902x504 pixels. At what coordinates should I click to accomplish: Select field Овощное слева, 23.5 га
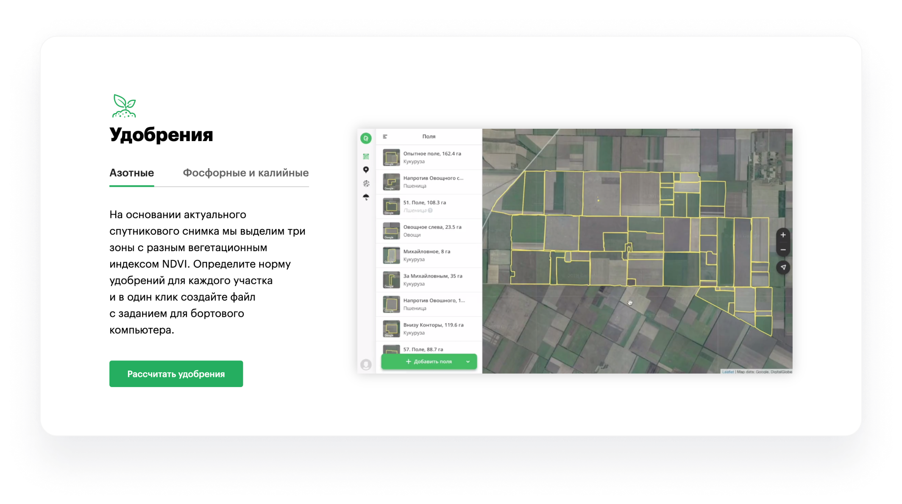coord(429,231)
